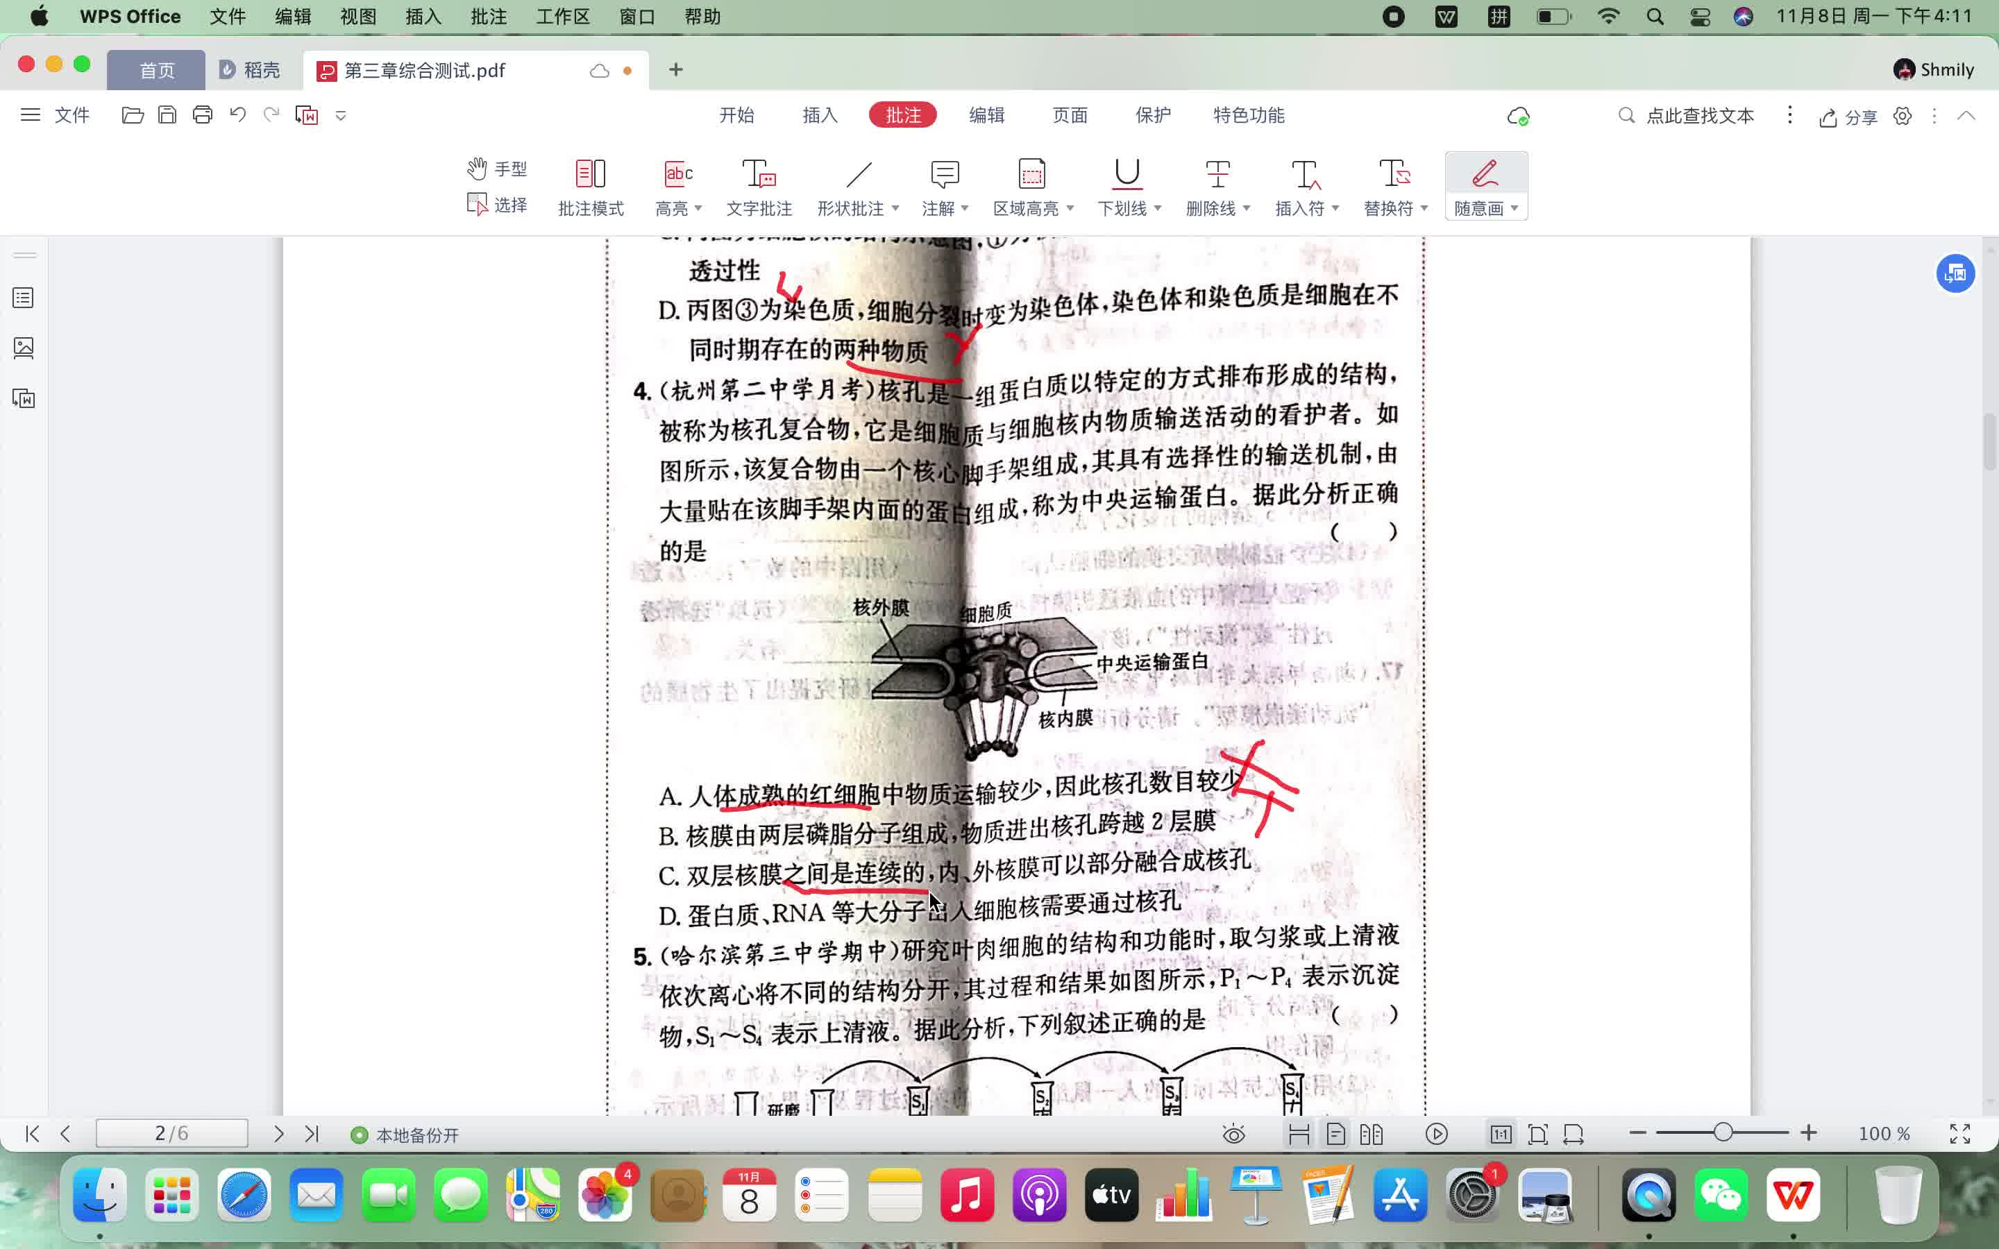Click the 注解 note tool

point(944,174)
